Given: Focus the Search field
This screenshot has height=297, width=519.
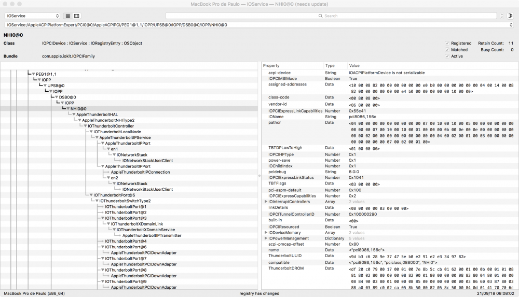Looking at the screenshot, I should (x=331, y=16).
